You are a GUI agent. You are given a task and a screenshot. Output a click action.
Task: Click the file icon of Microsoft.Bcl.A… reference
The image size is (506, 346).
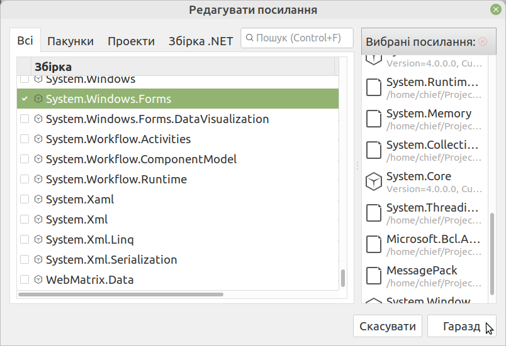(x=374, y=244)
